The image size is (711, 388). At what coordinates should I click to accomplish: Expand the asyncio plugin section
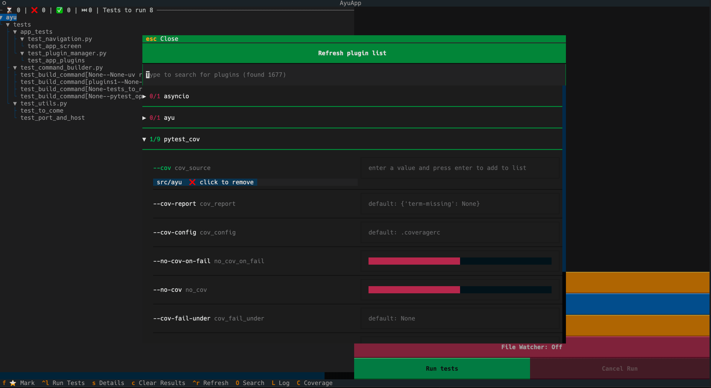click(144, 96)
